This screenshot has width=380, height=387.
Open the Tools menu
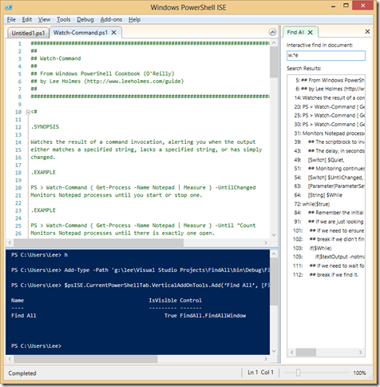tap(63, 19)
